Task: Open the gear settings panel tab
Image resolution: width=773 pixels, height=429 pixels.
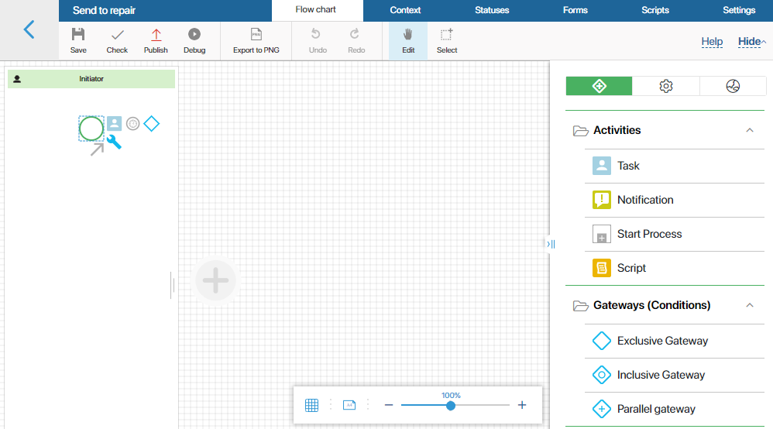Action: pos(665,86)
